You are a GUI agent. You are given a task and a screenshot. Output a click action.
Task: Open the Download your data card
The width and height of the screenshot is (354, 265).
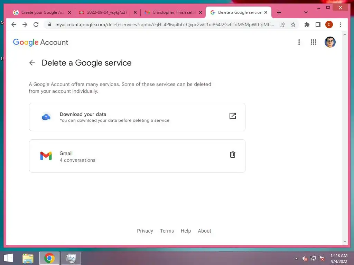pos(137,117)
